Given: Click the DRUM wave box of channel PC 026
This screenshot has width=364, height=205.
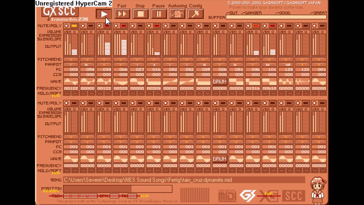Looking at the screenshot, I should point(220,81).
